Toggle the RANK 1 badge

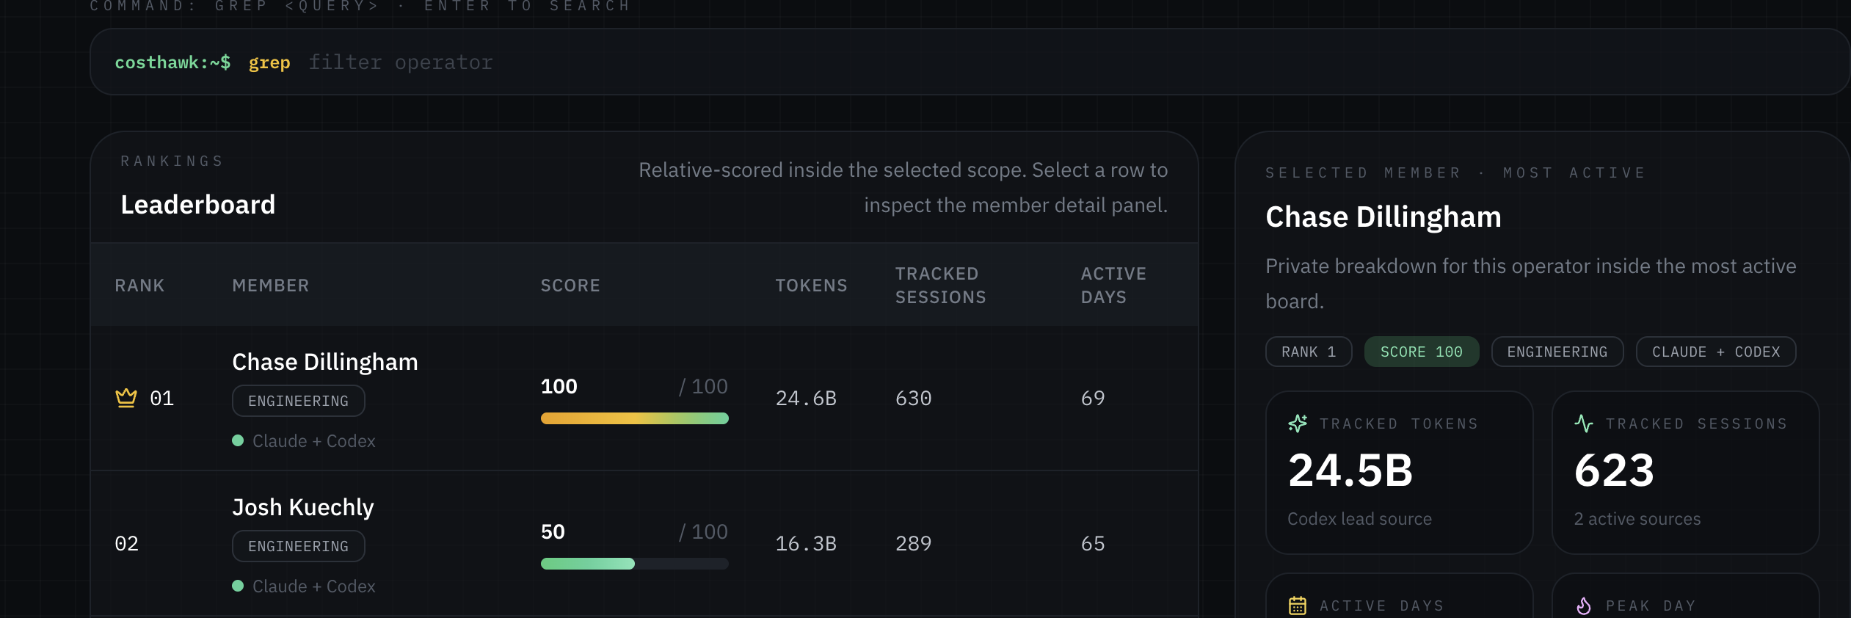click(x=1308, y=351)
